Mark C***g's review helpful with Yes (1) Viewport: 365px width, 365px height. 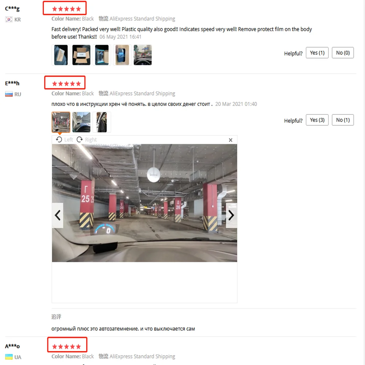317,53
